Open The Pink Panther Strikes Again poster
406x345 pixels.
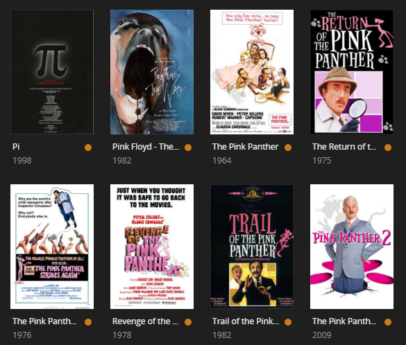pyautogui.click(x=52, y=247)
